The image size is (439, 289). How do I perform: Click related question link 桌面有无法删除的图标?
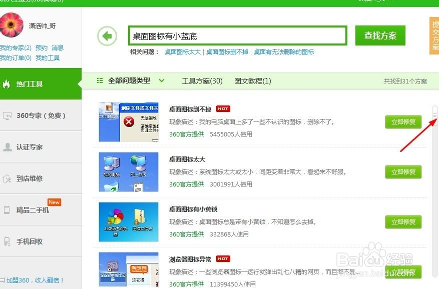click(x=284, y=52)
